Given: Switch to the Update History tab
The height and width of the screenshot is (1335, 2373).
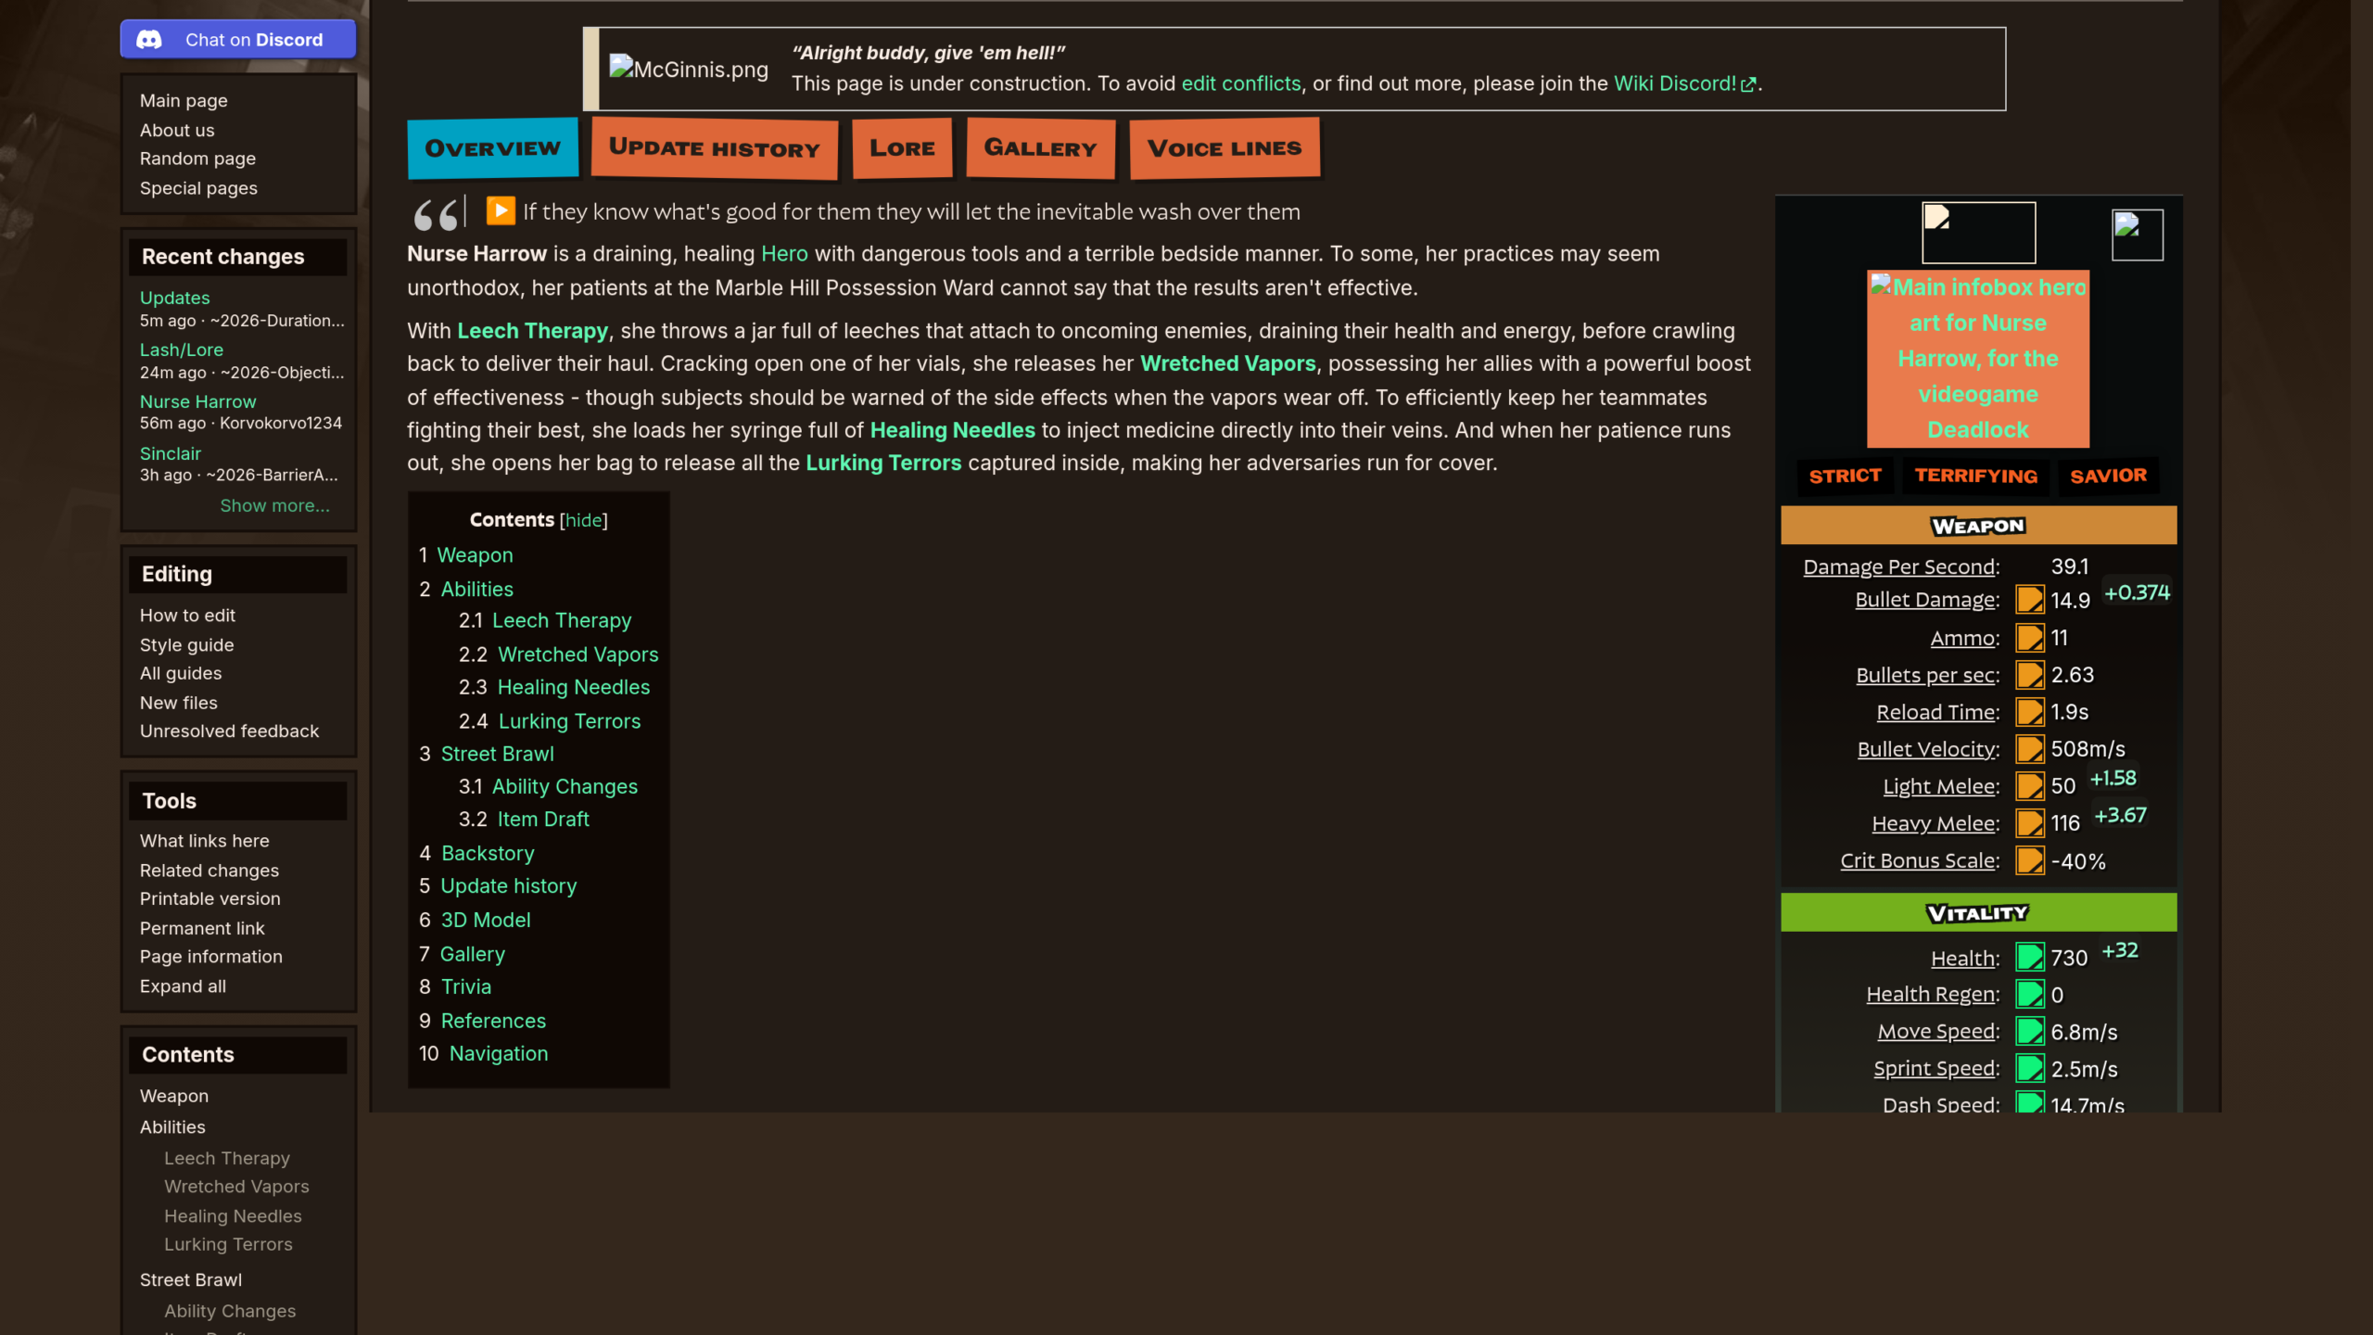Looking at the screenshot, I should (x=714, y=148).
